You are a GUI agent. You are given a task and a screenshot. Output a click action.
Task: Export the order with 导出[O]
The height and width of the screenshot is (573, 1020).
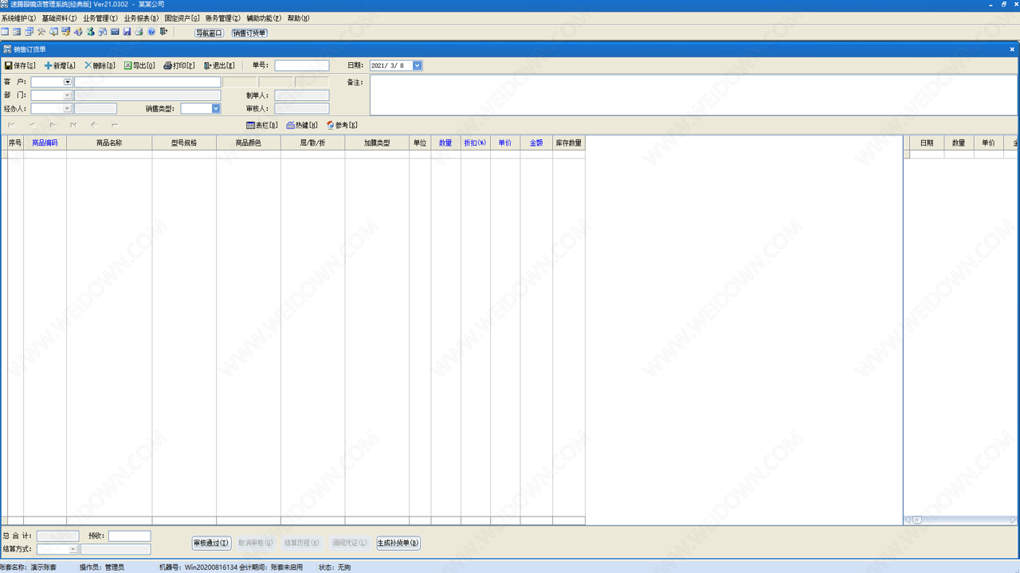[x=139, y=65]
